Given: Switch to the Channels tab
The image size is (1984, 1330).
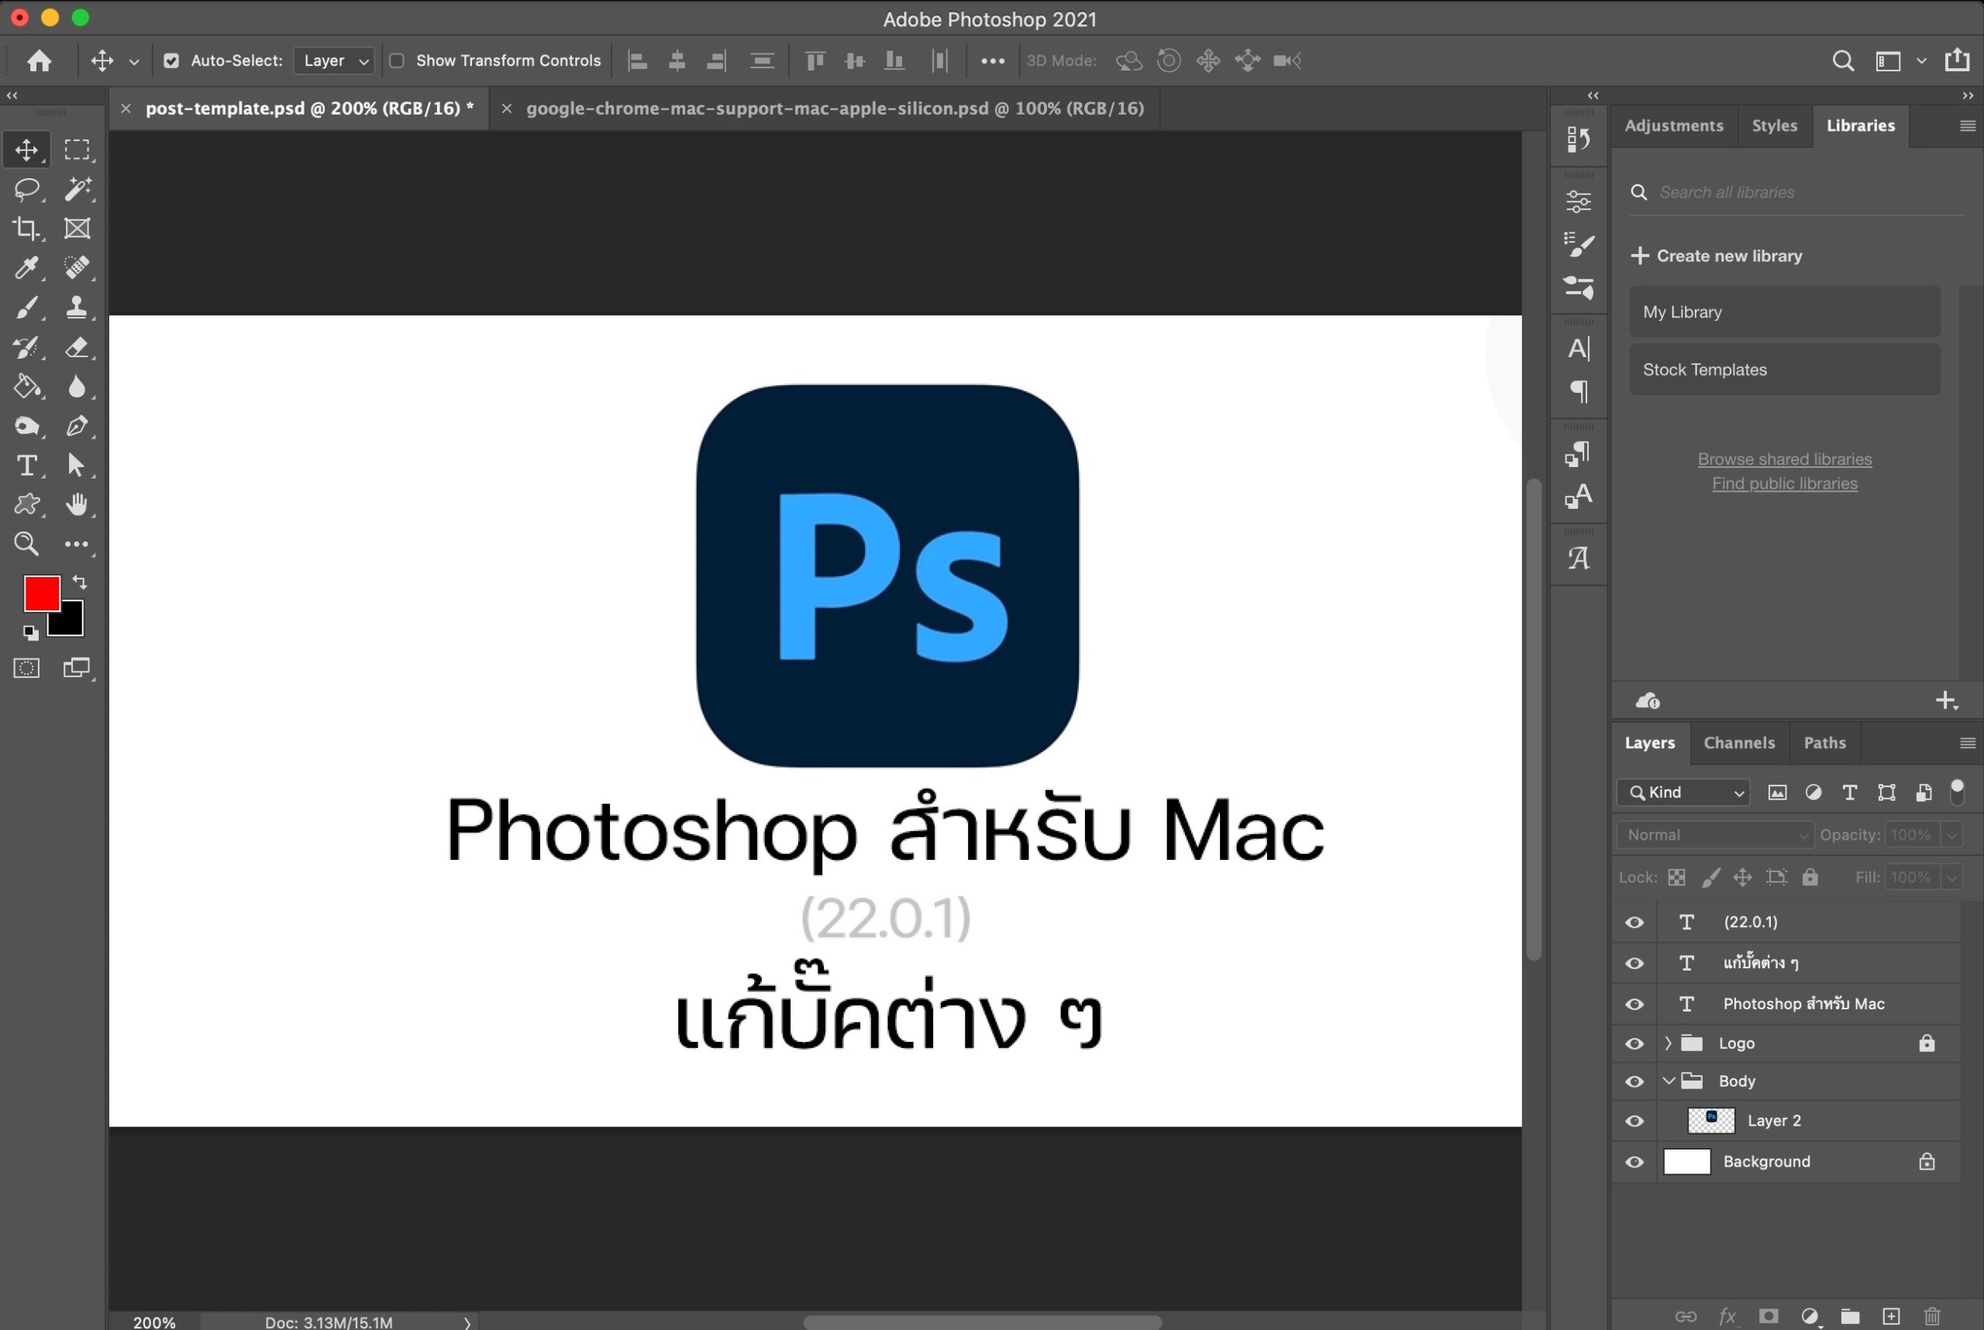Looking at the screenshot, I should (1739, 743).
